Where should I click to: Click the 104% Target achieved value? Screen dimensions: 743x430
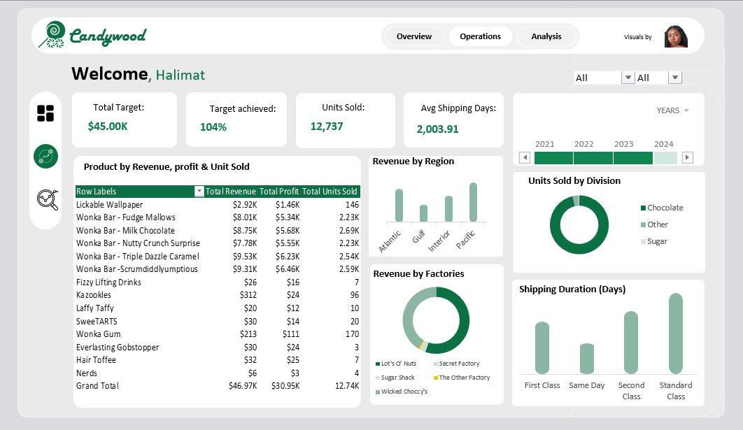click(213, 127)
